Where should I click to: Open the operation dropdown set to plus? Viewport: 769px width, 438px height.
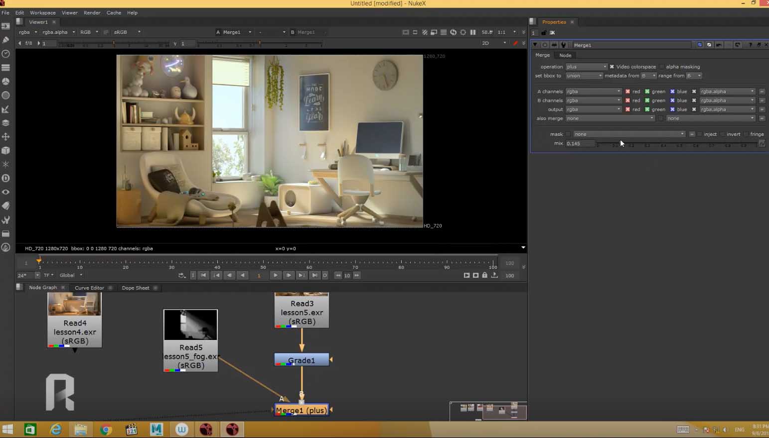[x=586, y=67]
